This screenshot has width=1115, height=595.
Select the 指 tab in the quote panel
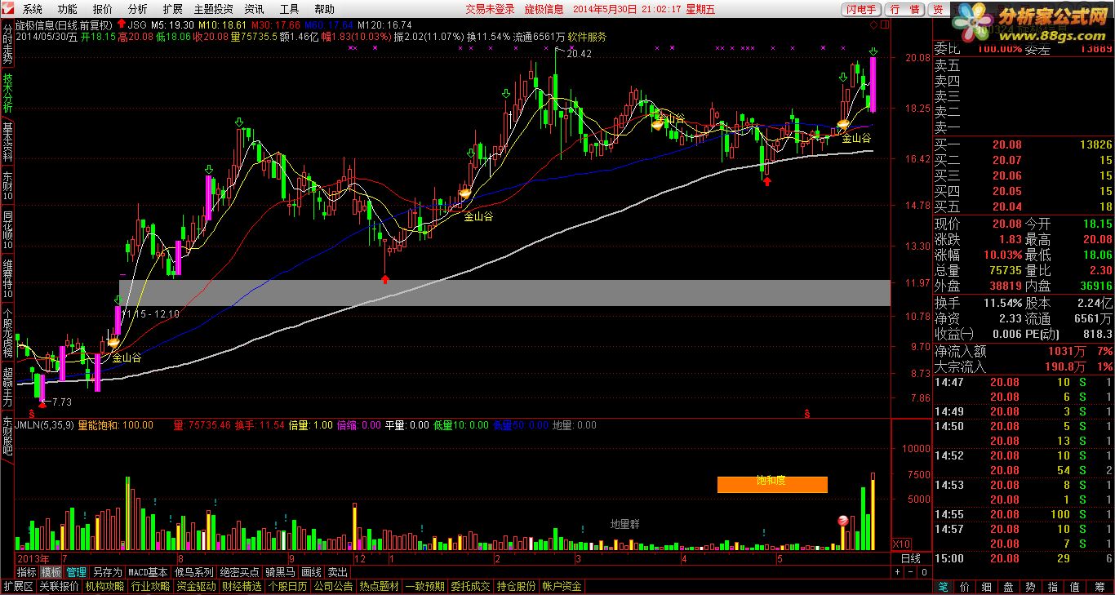pos(1053,586)
